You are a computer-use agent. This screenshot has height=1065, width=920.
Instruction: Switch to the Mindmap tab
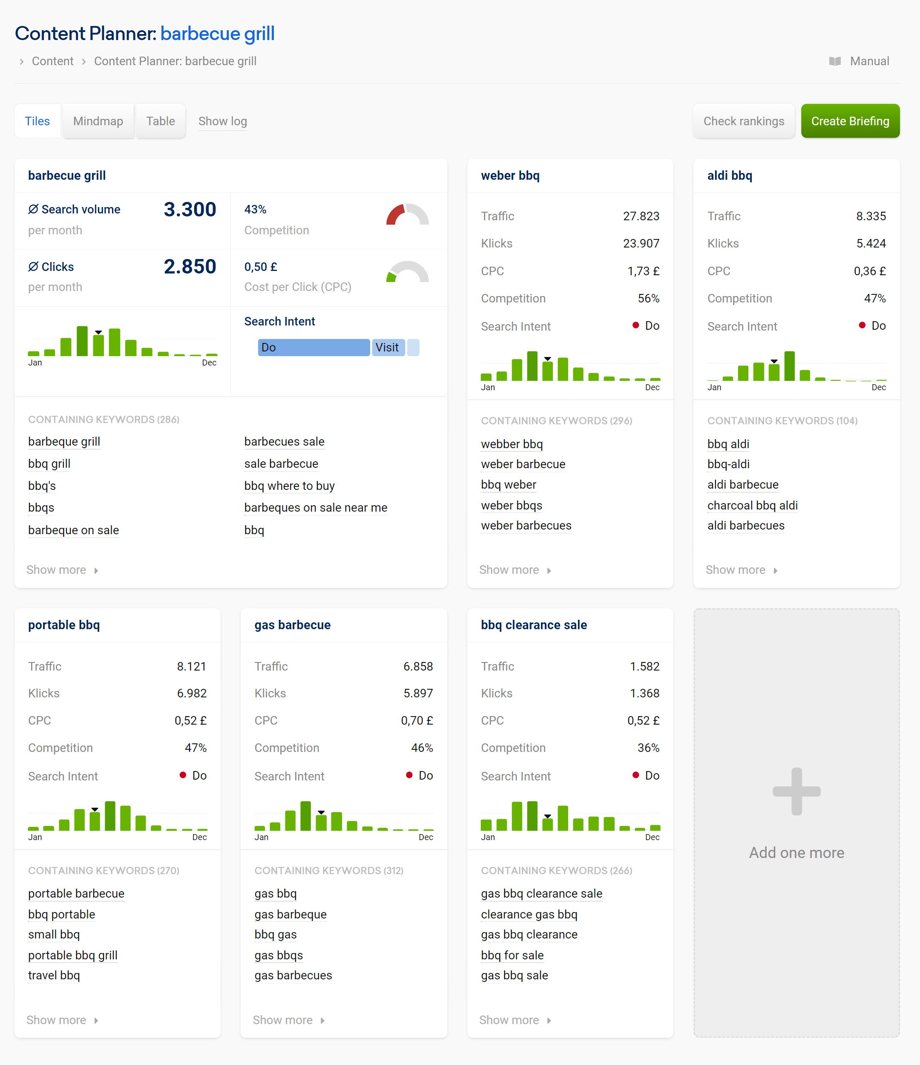[98, 121]
